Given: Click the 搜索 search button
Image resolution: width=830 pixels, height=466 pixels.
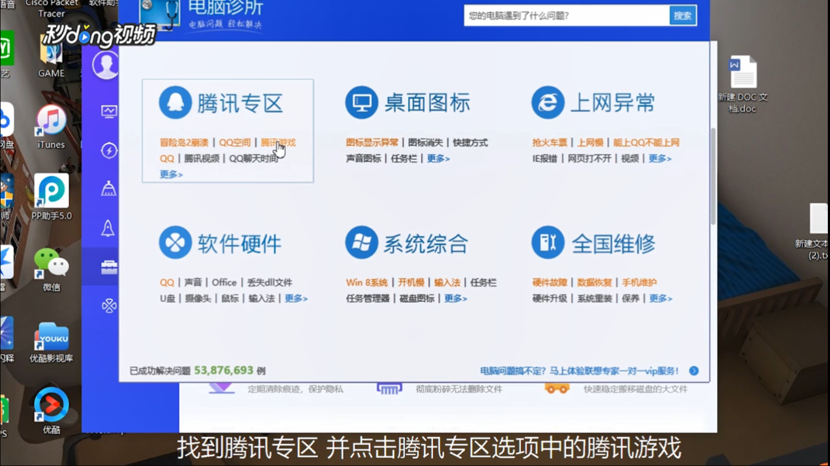Looking at the screenshot, I should coord(682,16).
